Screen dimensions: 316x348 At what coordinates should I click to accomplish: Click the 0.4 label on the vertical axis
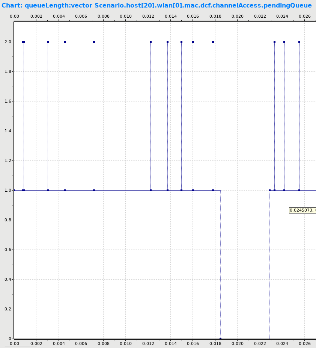pyautogui.click(x=7, y=280)
